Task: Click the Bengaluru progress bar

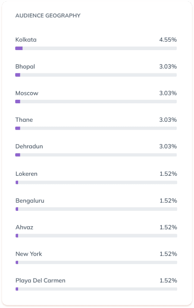Action: [x=97, y=209]
